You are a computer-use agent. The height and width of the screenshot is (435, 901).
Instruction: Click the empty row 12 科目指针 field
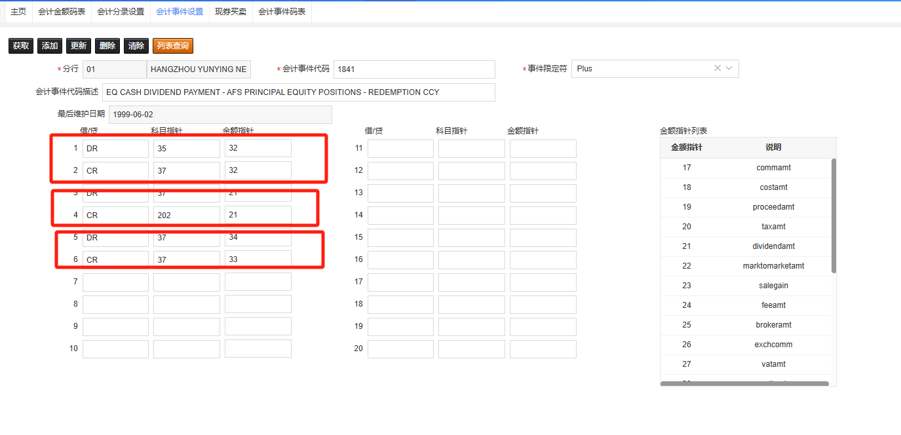click(472, 170)
